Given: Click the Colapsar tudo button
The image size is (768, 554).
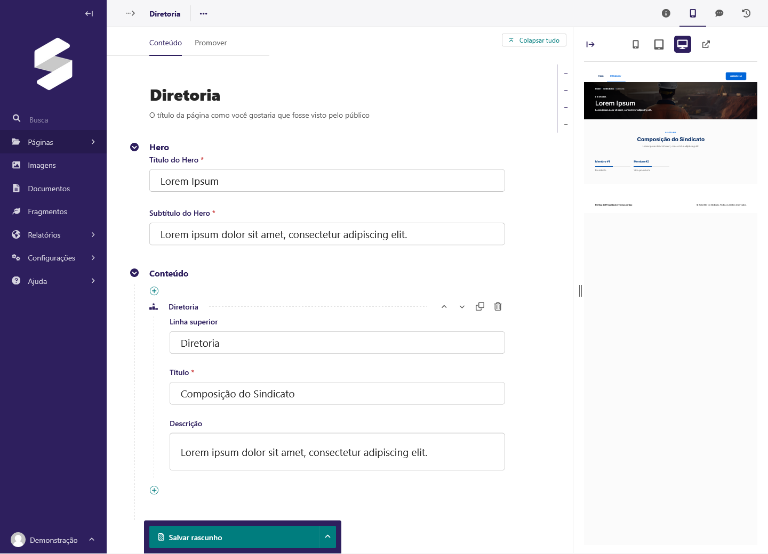Looking at the screenshot, I should pos(534,40).
